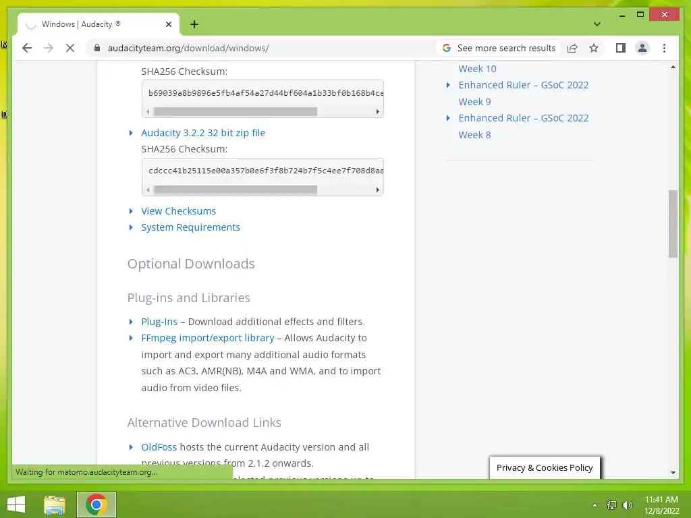The width and height of the screenshot is (691, 518).
Task: Open the Plug-Ins link
Action: click(159, 322)
